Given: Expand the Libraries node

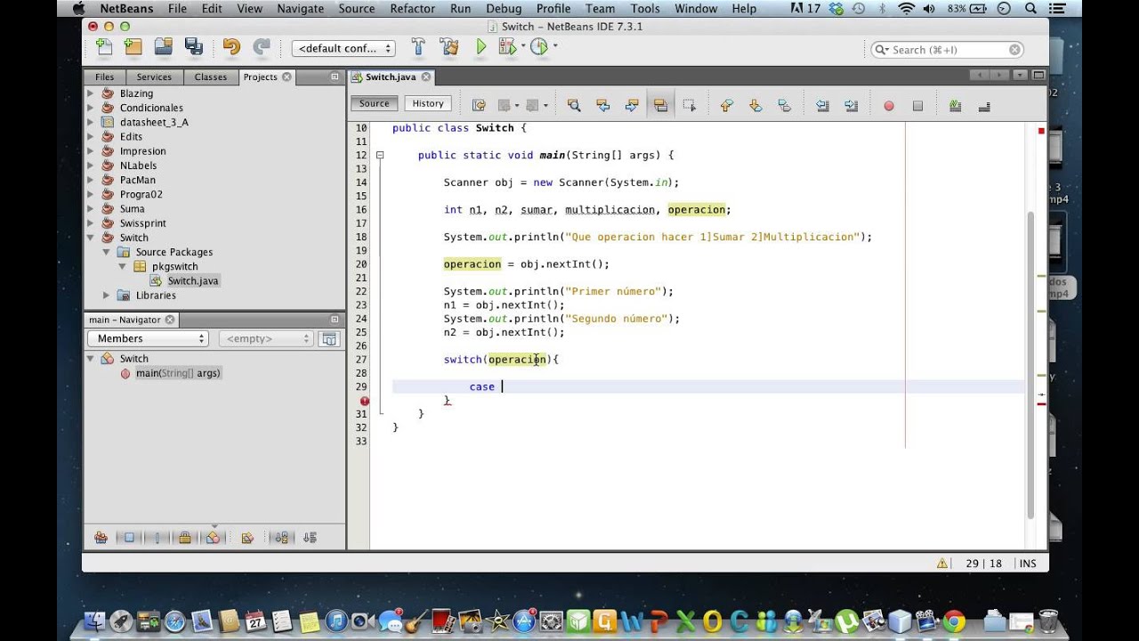Looking at the screenshot, I should click(107, 296).
